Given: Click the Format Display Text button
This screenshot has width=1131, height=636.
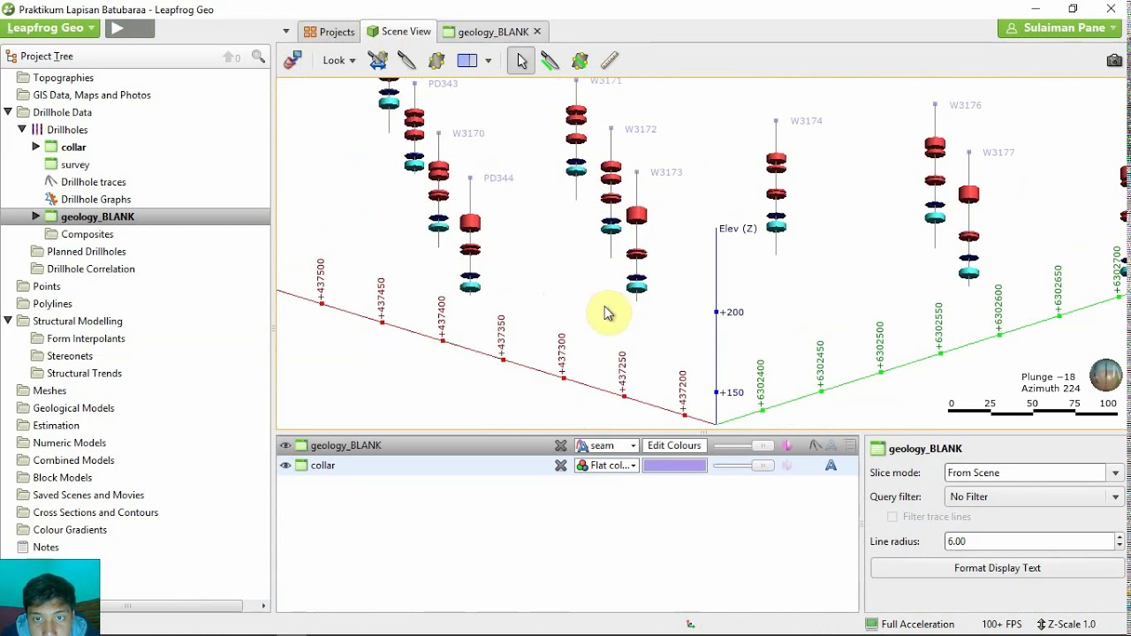Looking at the screenshot, I should tap(997, 568).
